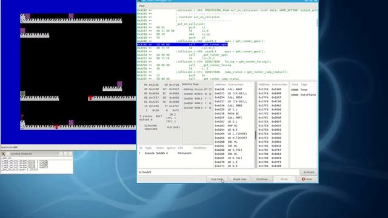This screenshot has height=218, width=388.
Task: Click the Spectrum emulator game display
Action: coord(69,71)
